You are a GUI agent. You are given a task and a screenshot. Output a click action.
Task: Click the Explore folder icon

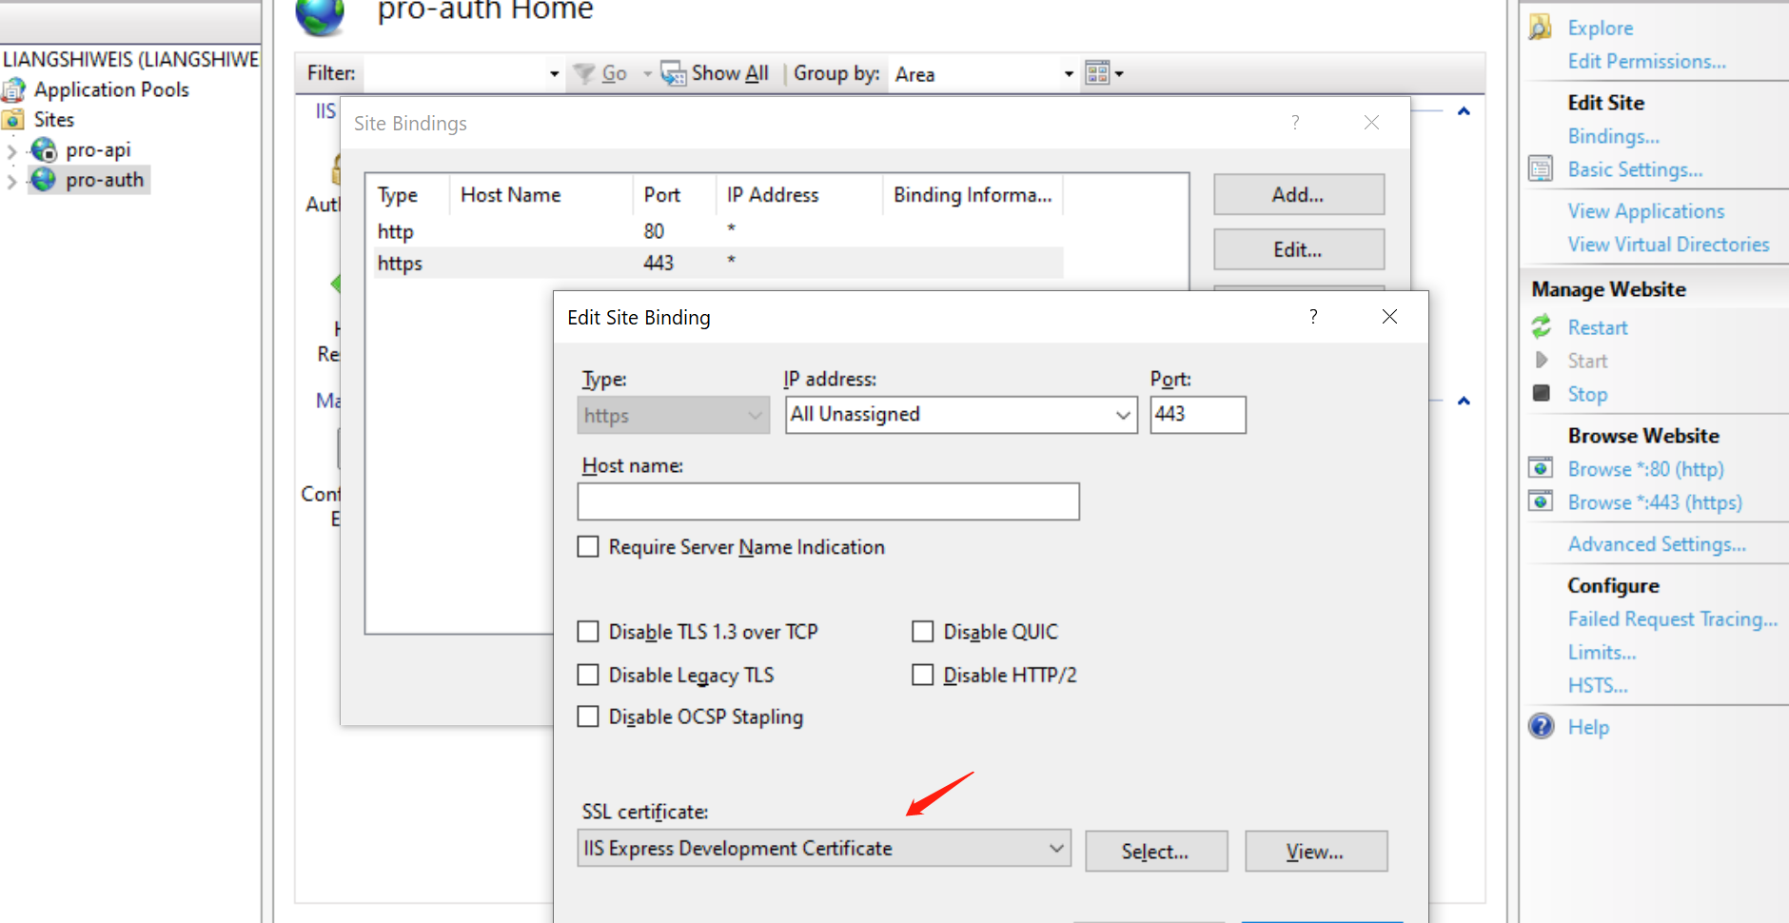pyautogui.click(x=1540, y=28)
